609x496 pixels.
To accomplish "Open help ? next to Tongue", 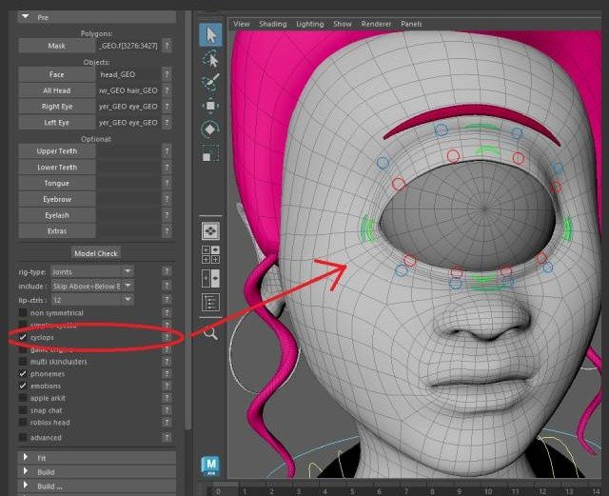I will pyautogui.click(x=167, y=183).
